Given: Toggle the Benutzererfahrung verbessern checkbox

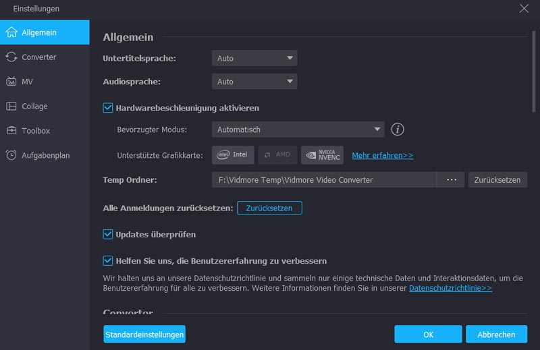Looking at the screenshot, I should 107,260.
